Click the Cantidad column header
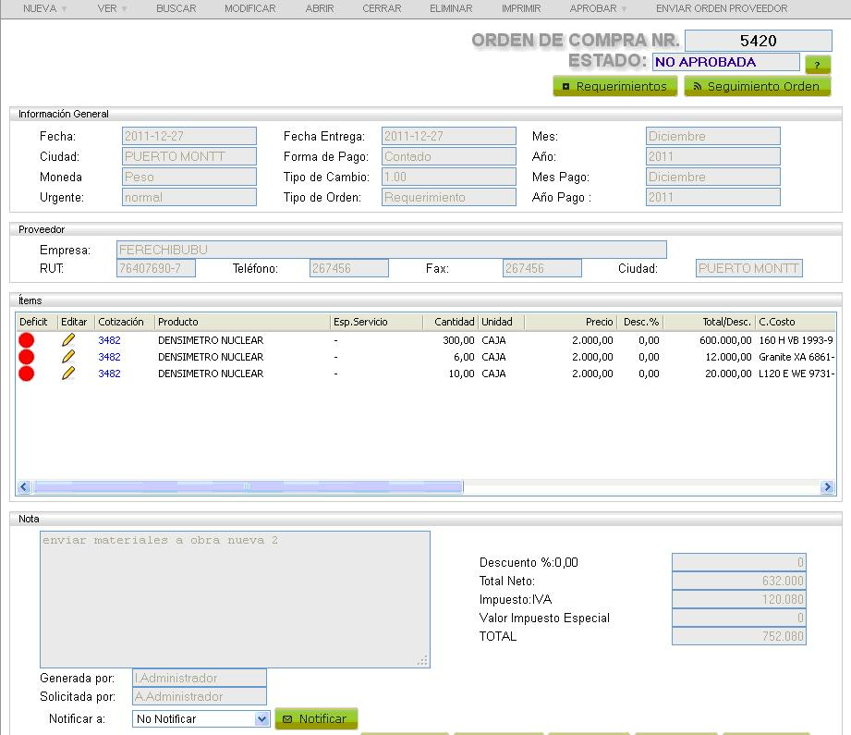 (451, 322)
